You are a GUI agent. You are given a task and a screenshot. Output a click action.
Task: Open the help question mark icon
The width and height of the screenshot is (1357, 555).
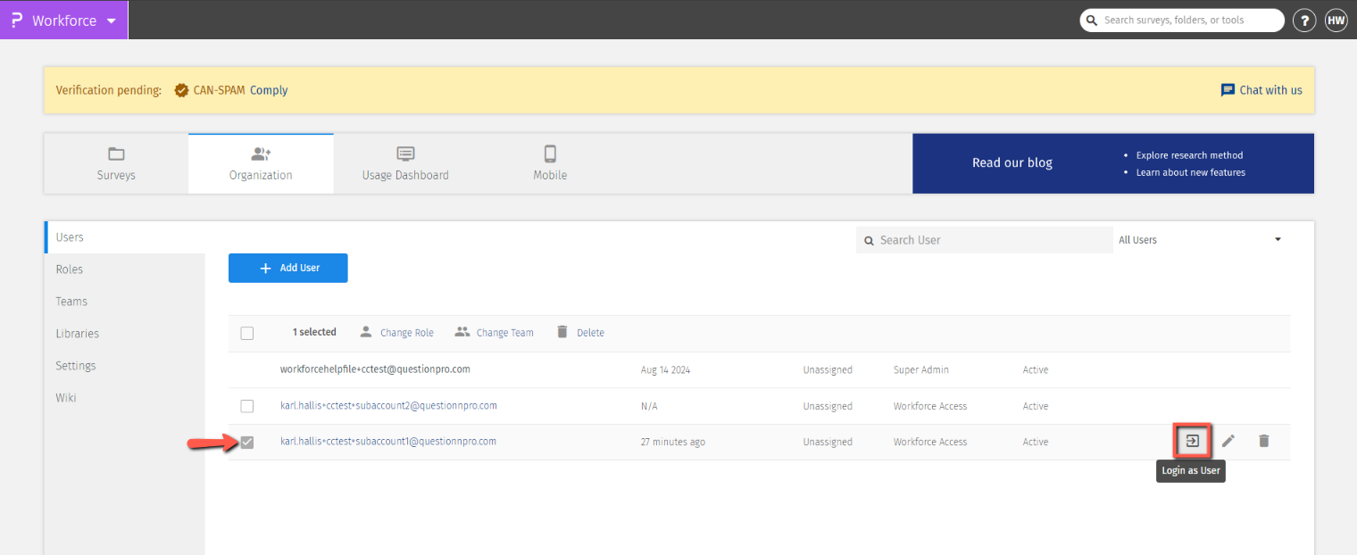1304,21
